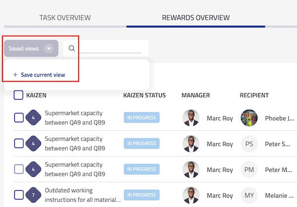Click the magnifying glass search icon
The height and width of the screenshot is (207, 297).
tap(72, 49)
